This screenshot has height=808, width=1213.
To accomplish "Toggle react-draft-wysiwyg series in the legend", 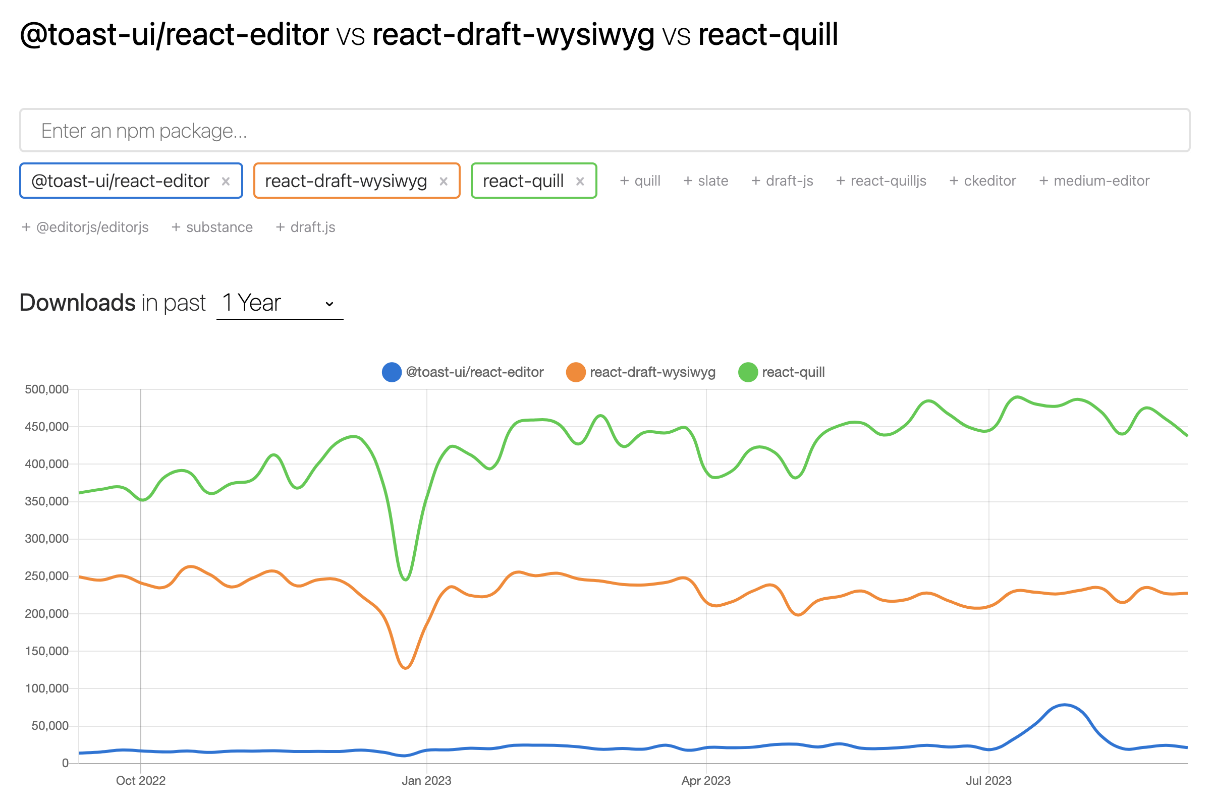I will [x=652, y=372].
